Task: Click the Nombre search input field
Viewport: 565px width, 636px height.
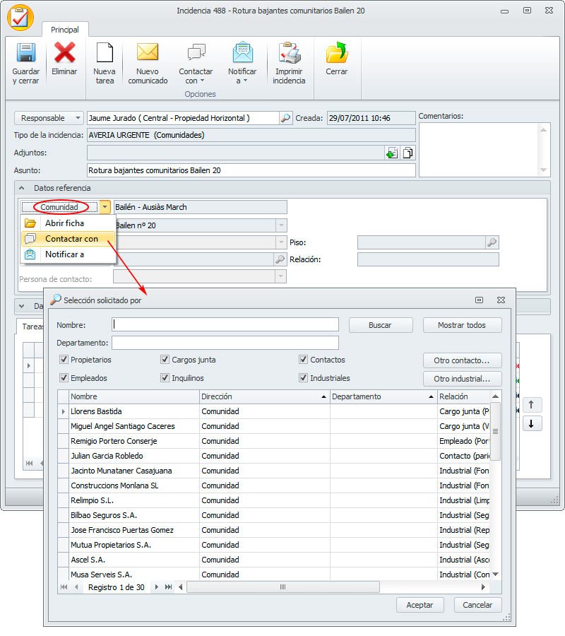Action: click(x=225, y=324)
